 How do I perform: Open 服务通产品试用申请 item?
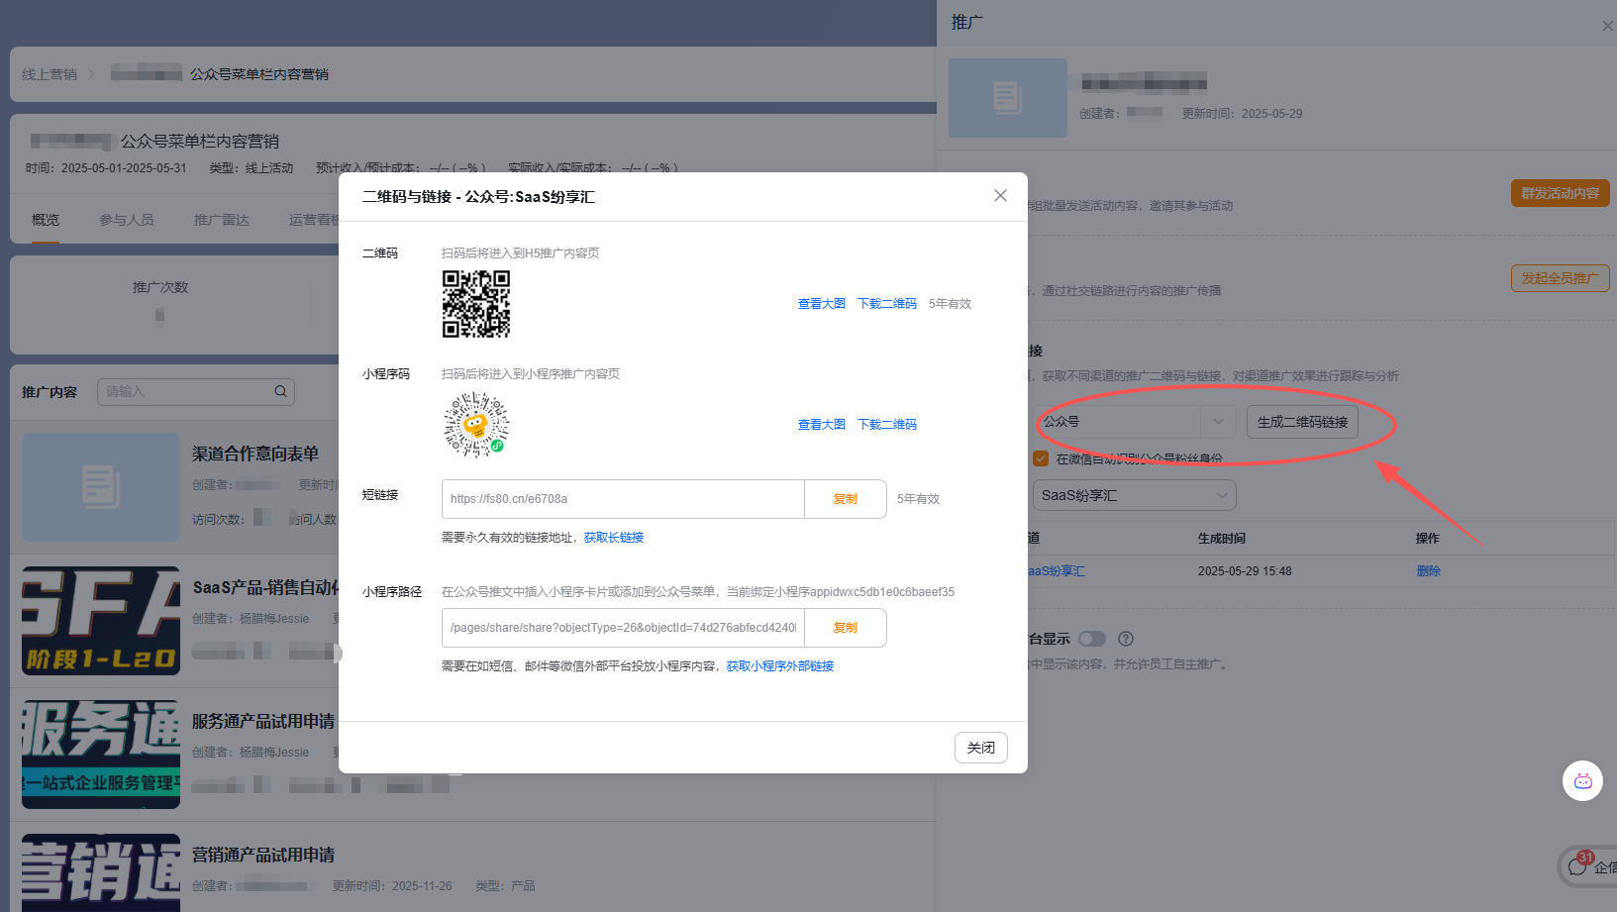coord(263,721)
